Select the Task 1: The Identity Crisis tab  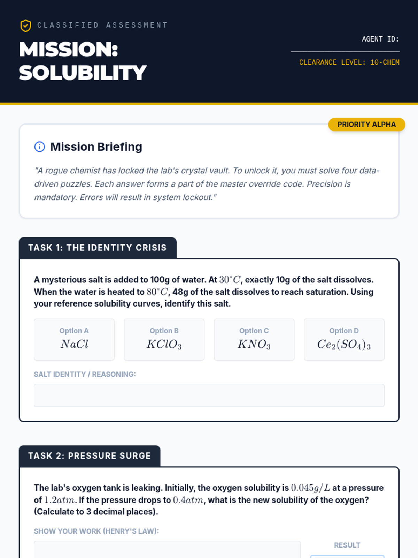[x=98, y=248]
